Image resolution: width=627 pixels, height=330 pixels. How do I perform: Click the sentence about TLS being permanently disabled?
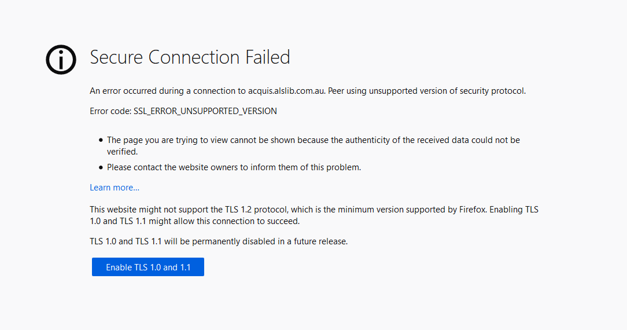pyautogui.click(x=219, y=241)
